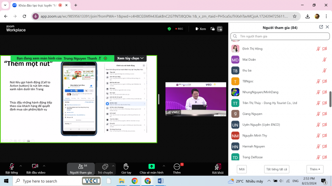Expand the Thêm dropdown in participants panel
Image resolution: width=332 pixels, height=186 pixels.
316,169
